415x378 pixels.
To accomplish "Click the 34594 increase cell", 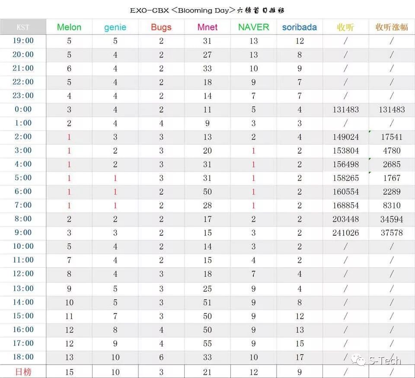I will [392, 219].
